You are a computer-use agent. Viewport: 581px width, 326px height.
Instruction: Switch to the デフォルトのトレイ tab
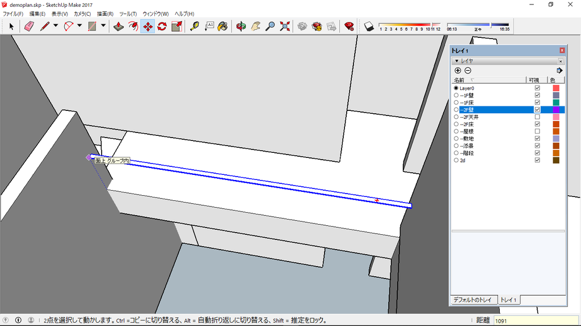[x=473, y=300]
